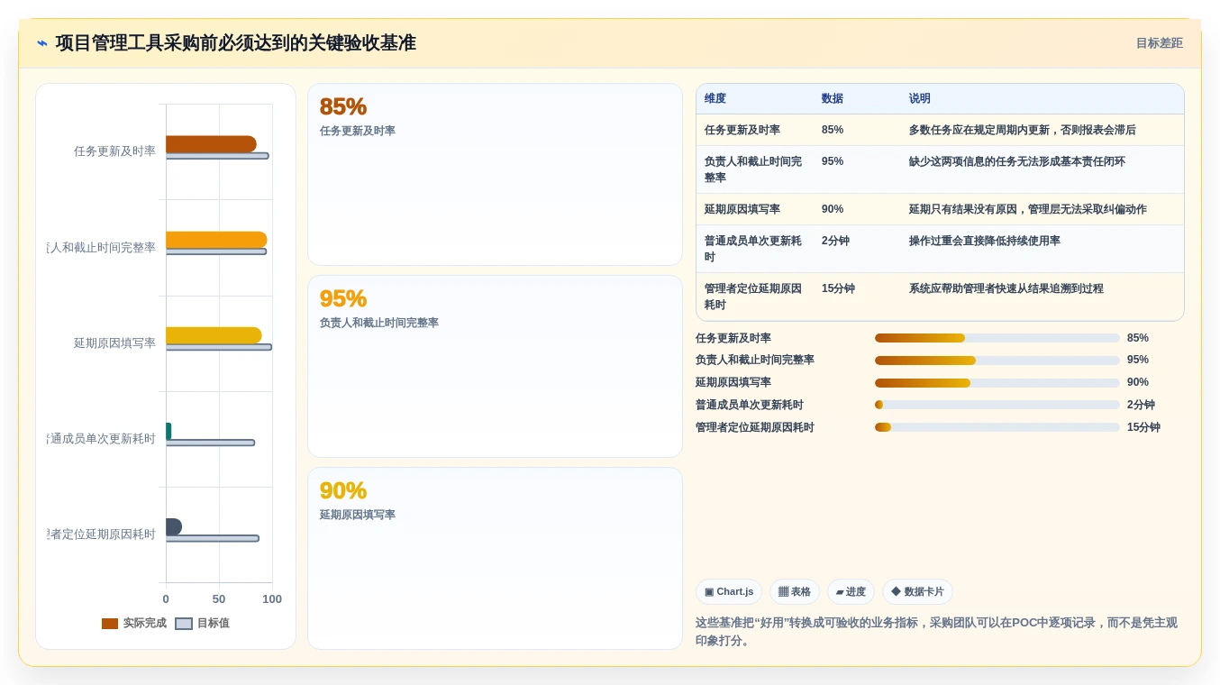This screenshot has width=1220, height=685.
Task: Click the 15分钟 value in the table
Action: click(838, 288)
